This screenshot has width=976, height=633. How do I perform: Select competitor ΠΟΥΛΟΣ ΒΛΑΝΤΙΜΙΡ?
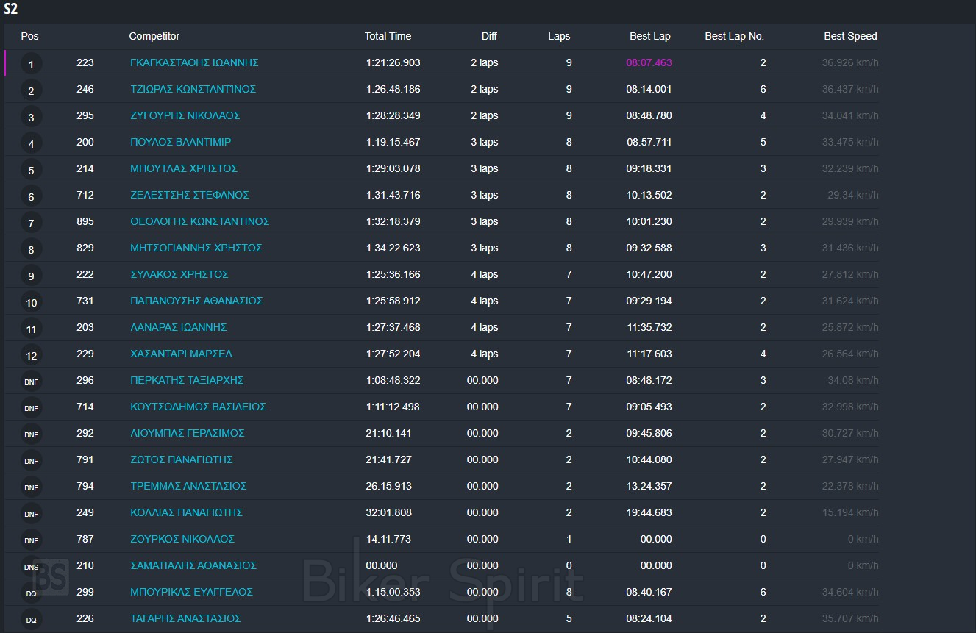(x=180, y=142)
